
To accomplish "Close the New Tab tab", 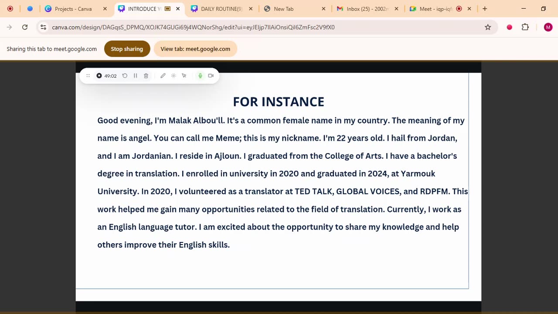I will (x=323, y=9).
